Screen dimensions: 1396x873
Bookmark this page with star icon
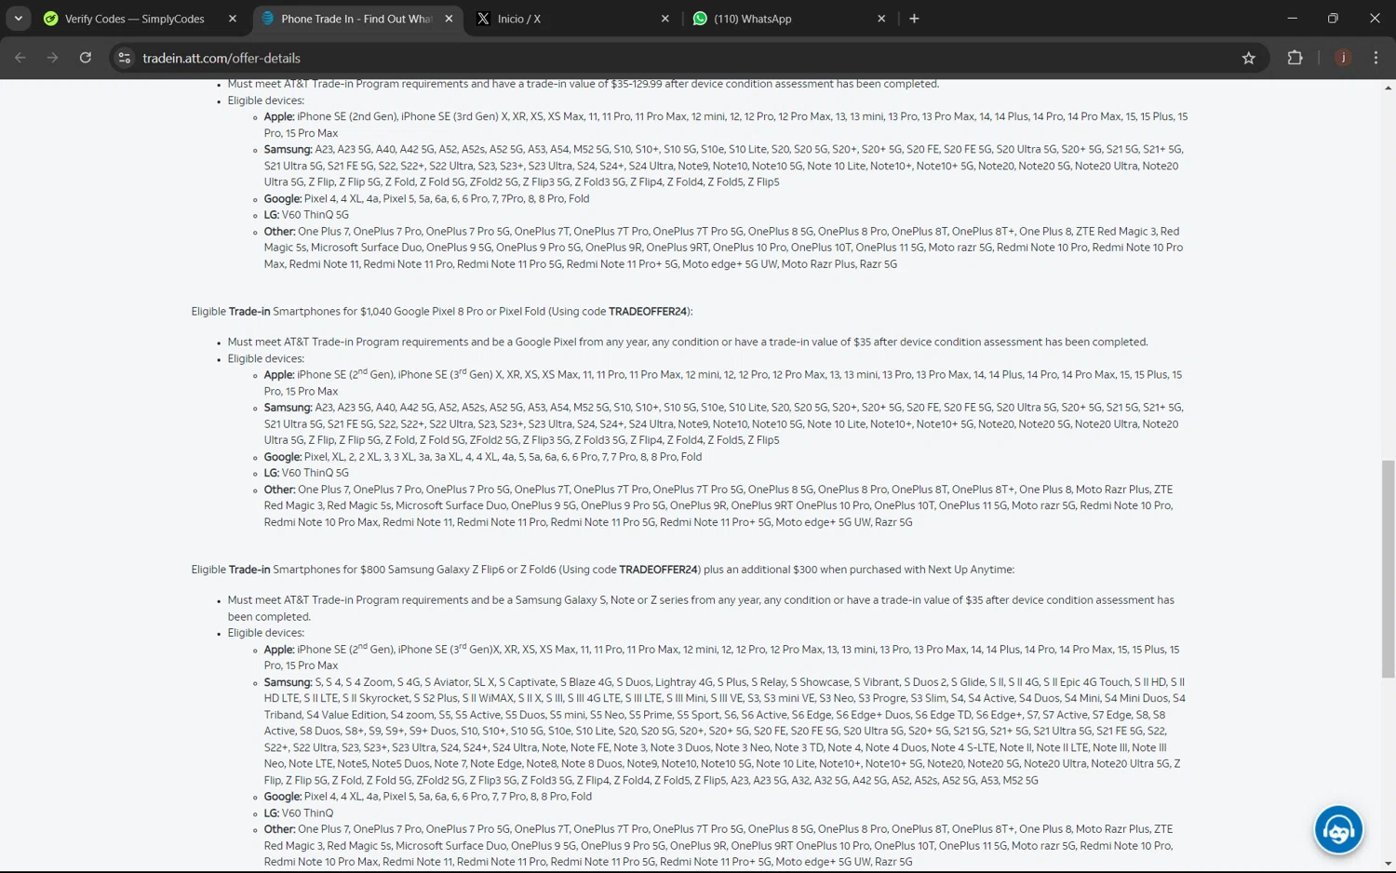1248,58
